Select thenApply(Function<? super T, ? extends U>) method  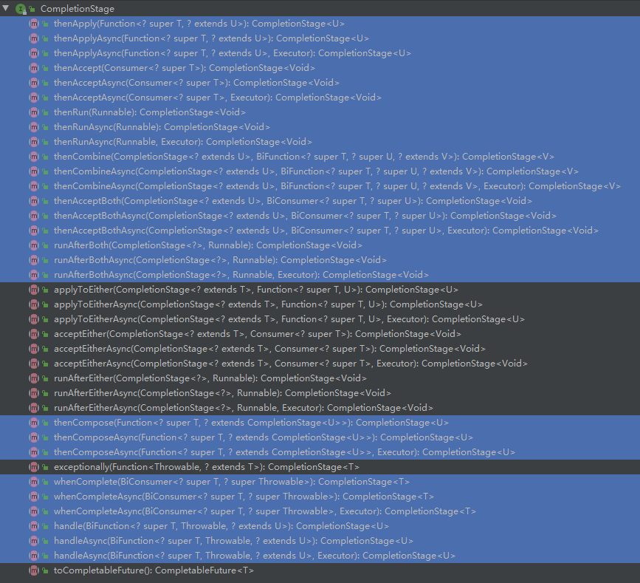click(199, 24)
